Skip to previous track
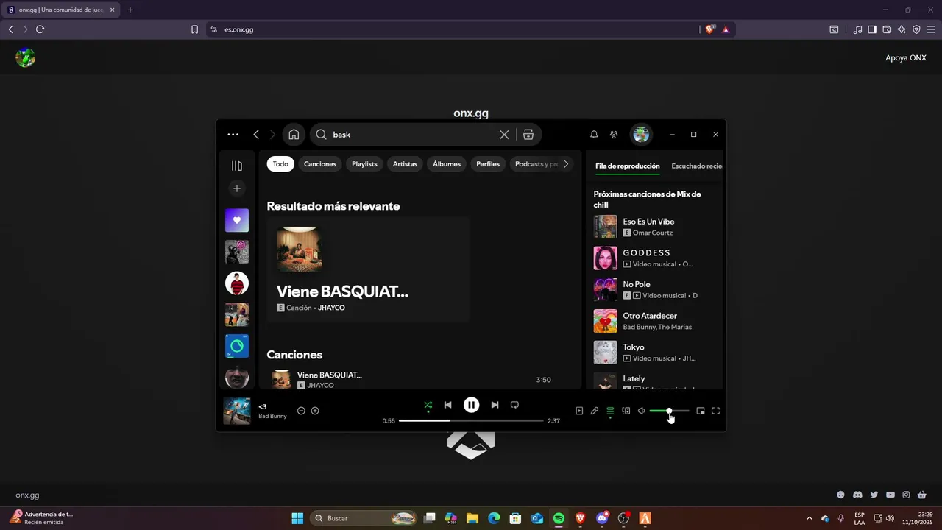Screen dimensions: 942x530 (x=447, y=405)
